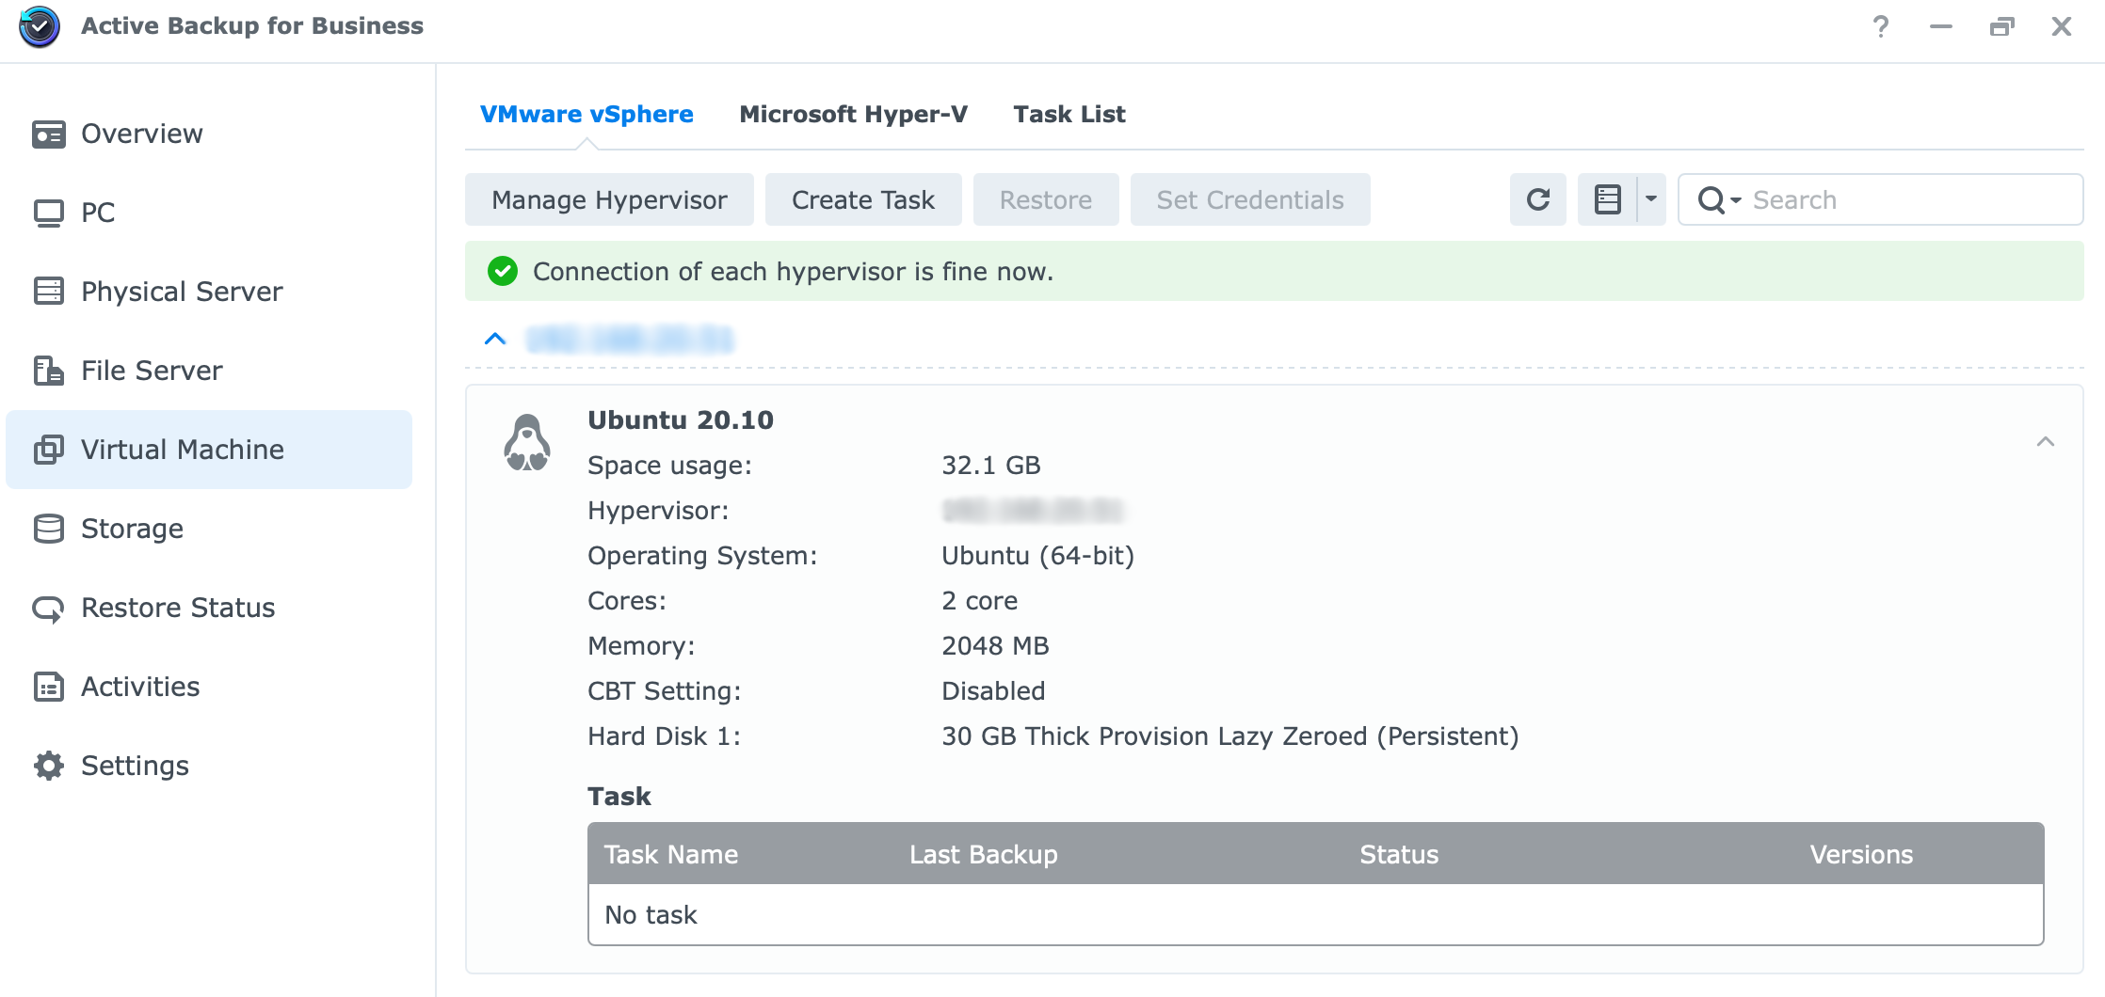This screenshot has height=997, width=2105.
Task: Switch to Microsoft Hyper-V tab
Action: pos(853,115)
